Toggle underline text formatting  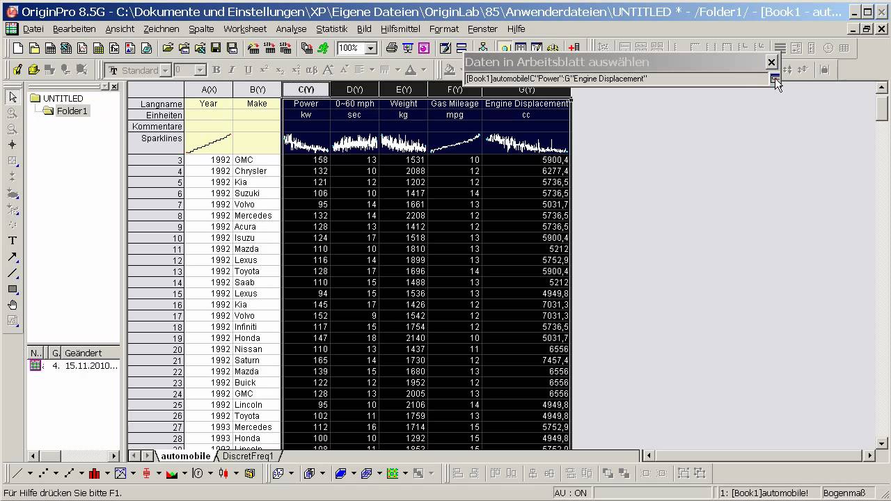(248, 70)
